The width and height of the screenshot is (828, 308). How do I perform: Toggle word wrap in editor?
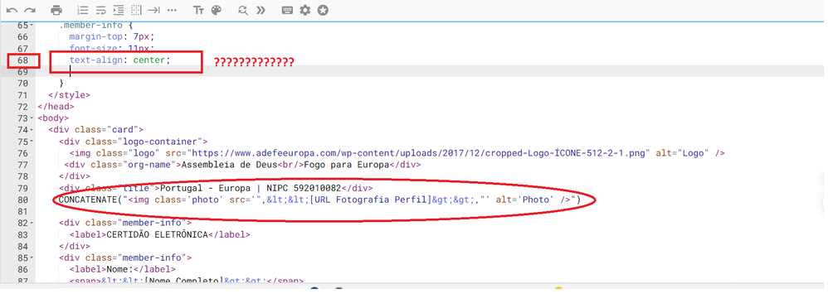[100, 10]
